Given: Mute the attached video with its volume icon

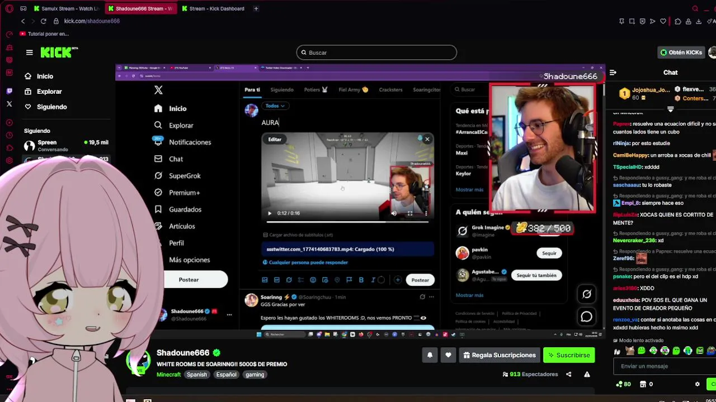Looking at the screenshot, I should 394,213.
